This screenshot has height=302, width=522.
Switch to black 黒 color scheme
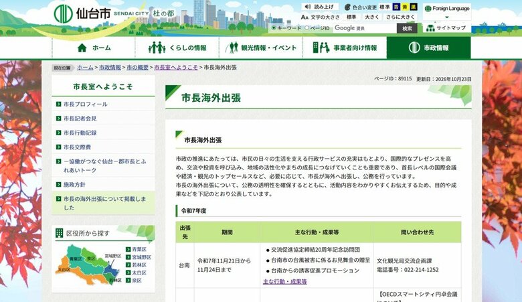tap(414, 7)
